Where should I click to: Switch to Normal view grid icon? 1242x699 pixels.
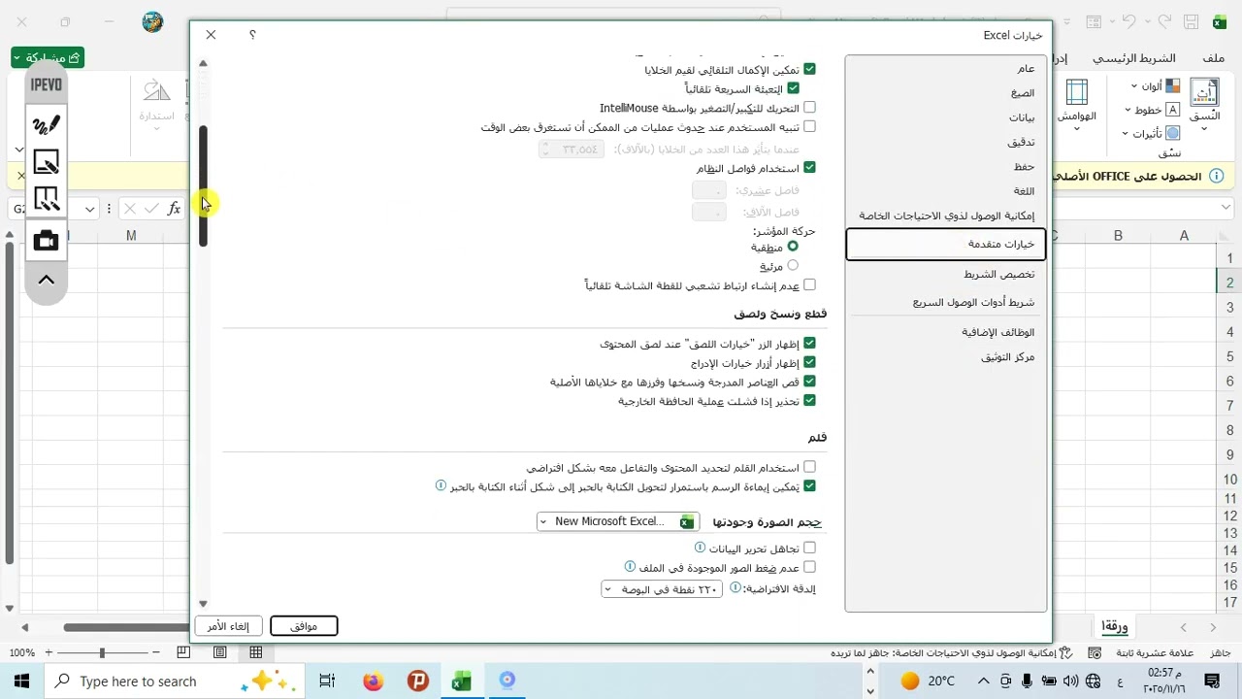(x=256, y=652)
